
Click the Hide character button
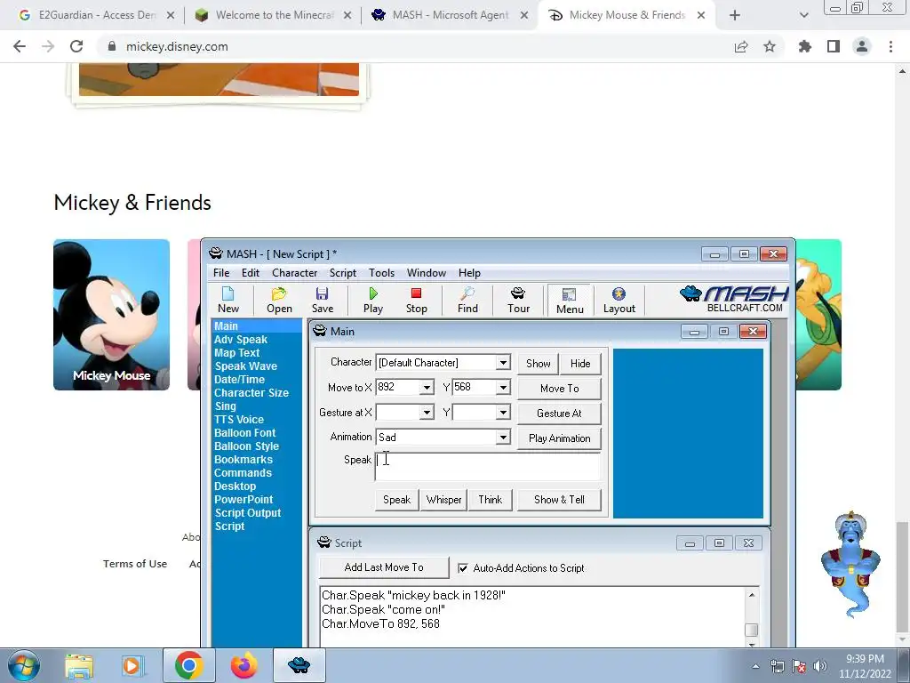580,364
